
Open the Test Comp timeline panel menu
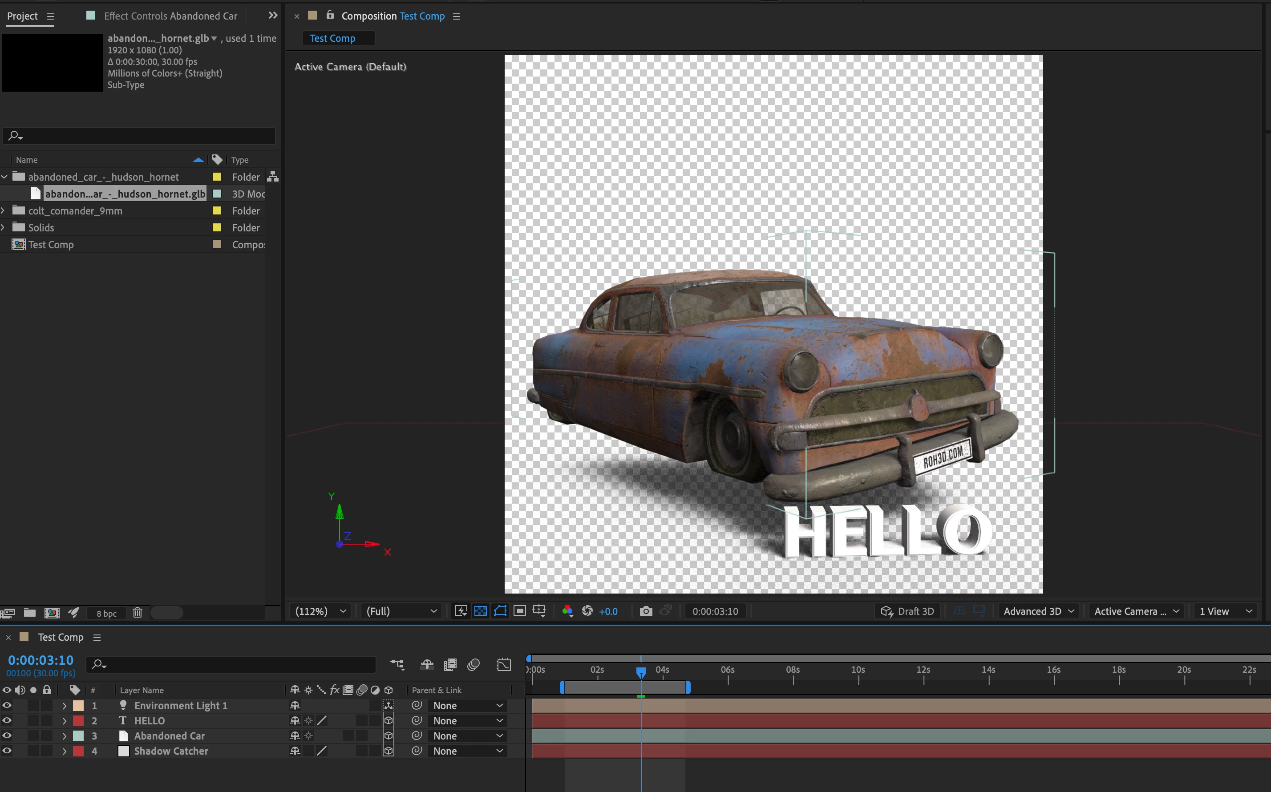pyautogui.click(x=97, y=637)
